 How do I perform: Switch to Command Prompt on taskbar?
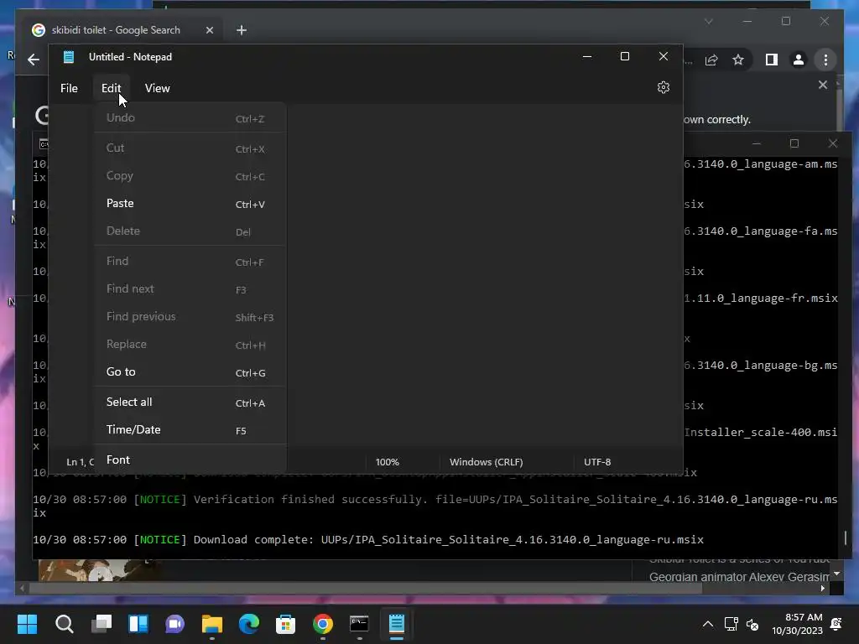(359, 624)
